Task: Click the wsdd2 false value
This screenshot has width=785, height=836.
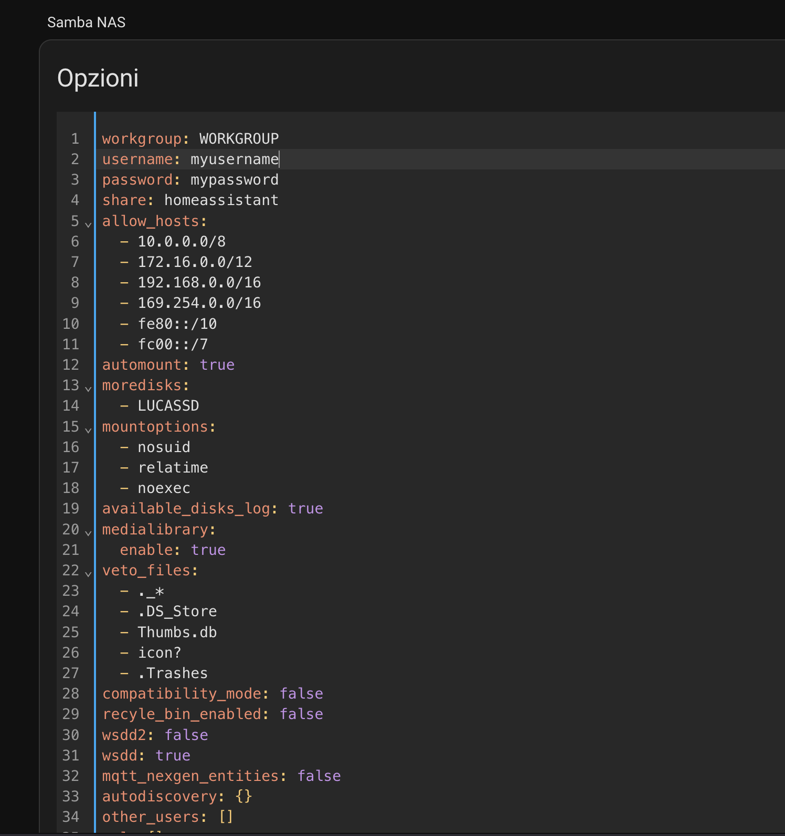Action: coord(186,735)
